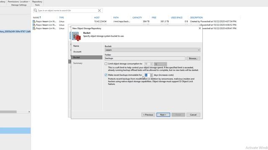
Task: Select repository row created at 4:09:41 PM
Action: 135,28
